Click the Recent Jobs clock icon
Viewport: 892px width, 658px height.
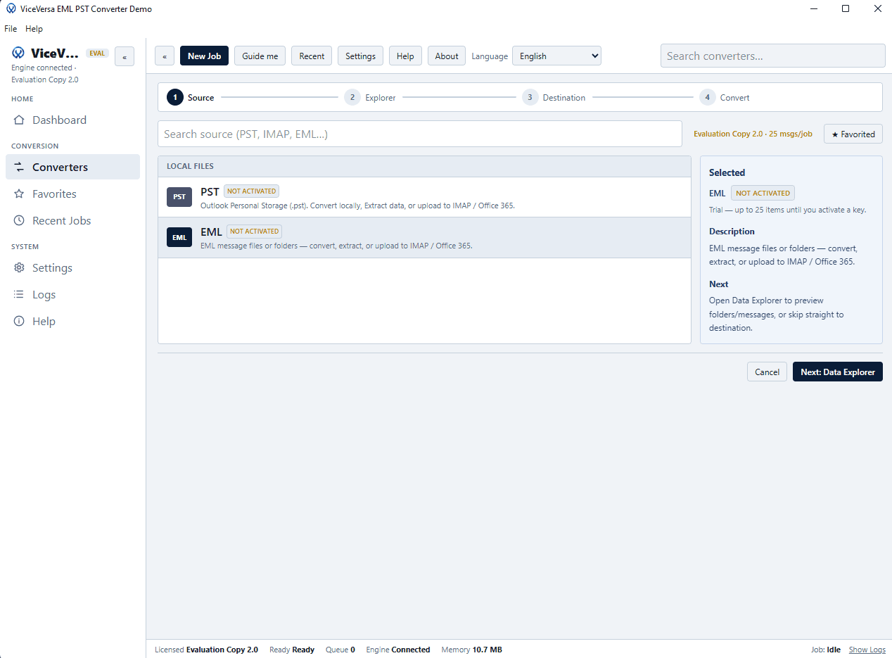point(19,221)
